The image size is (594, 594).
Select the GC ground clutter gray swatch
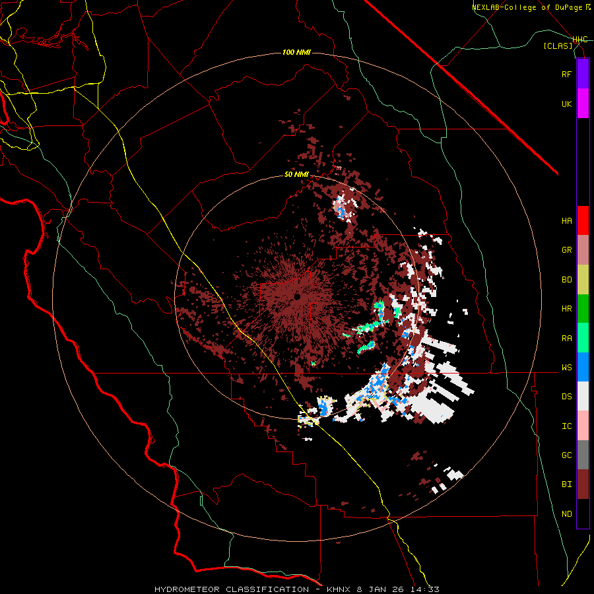tap(583, 455)
